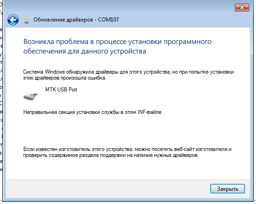
Task: Click the advice line Если известен изготовитель
Action: 127,149
